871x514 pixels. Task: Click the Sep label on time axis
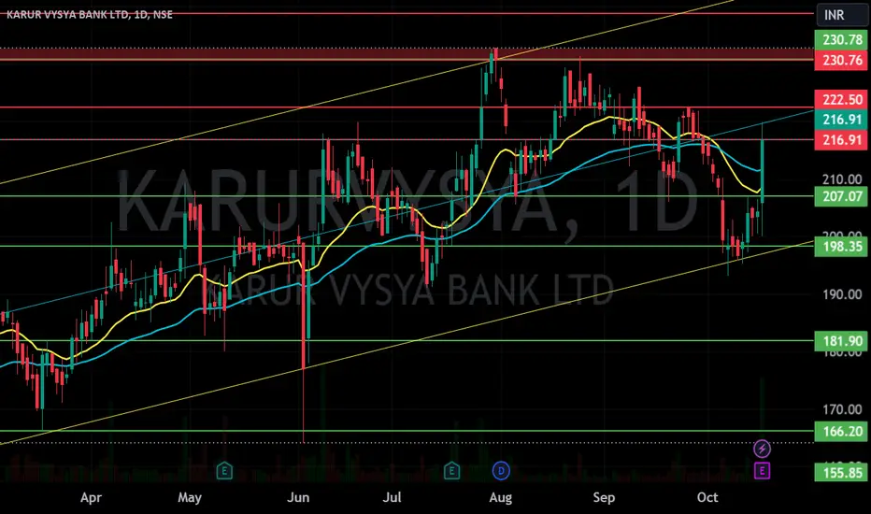(x=604, y=497)
